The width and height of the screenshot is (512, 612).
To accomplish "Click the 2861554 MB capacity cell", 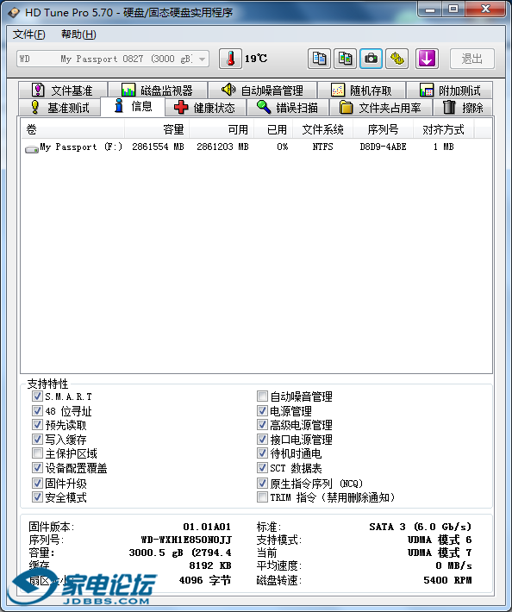I will click(x=158, y=147).
